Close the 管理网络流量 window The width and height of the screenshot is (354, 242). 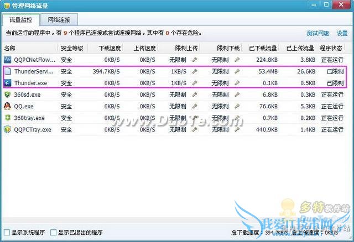[341, 4]
